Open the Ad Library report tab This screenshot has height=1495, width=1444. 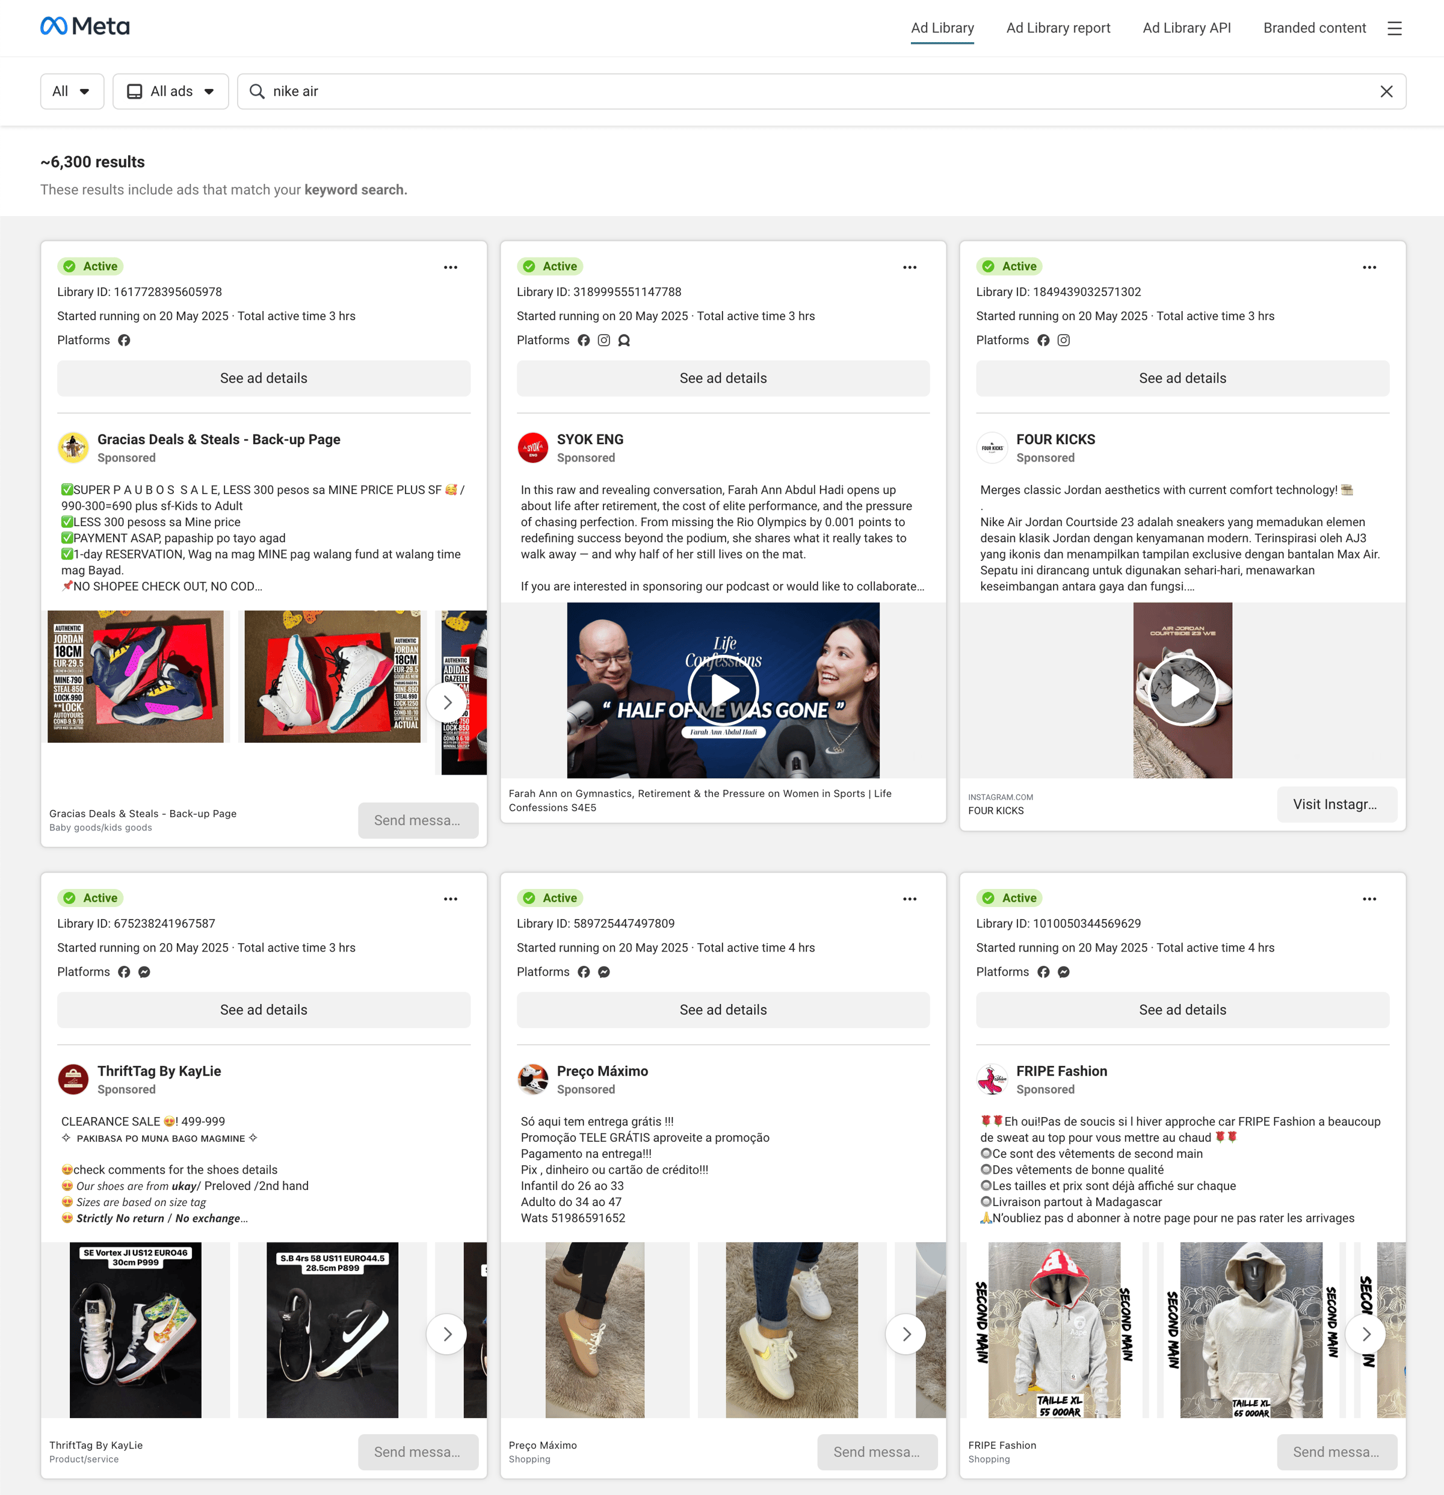pyautogui.click(x=1058, y=28)
